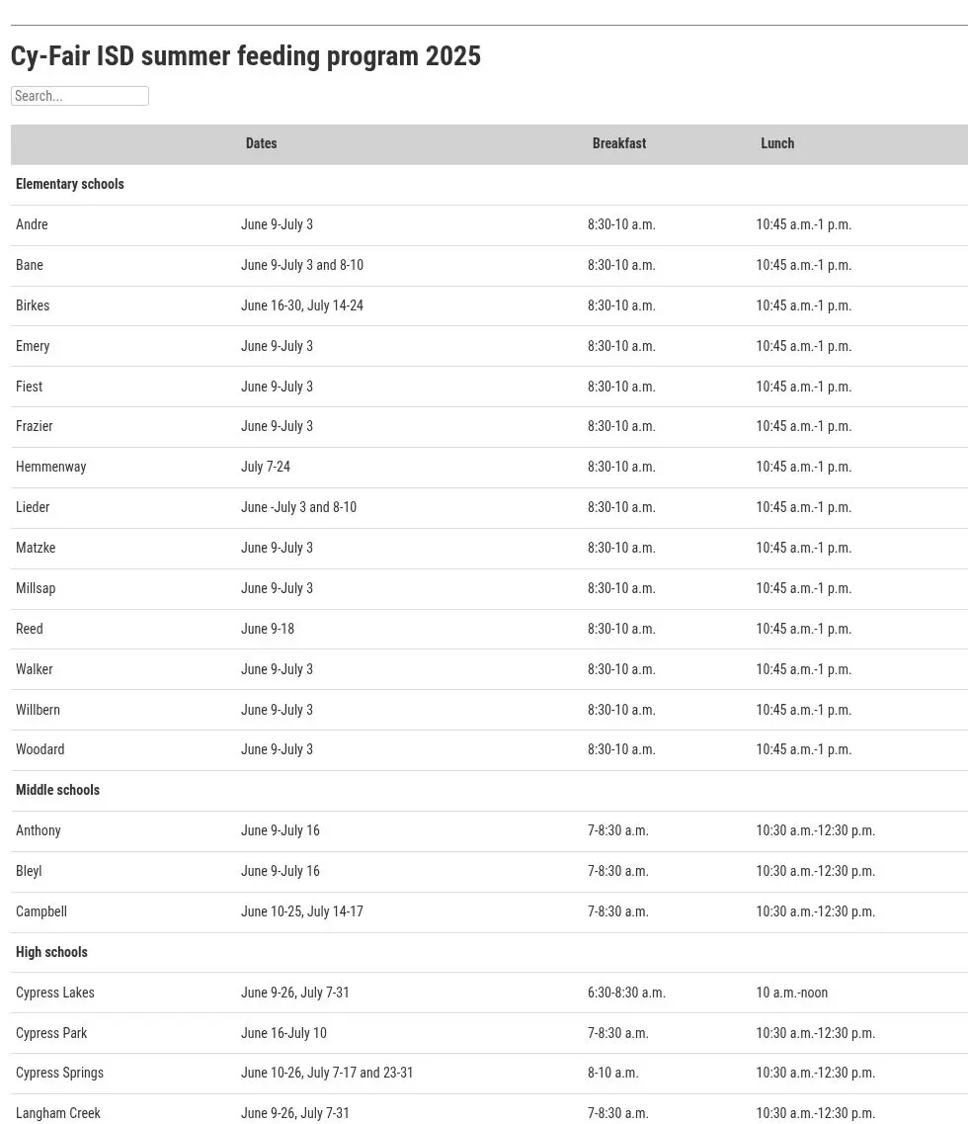Click the High schools section heading
Screen dimensions: 968x1124
tap(51, 952)
